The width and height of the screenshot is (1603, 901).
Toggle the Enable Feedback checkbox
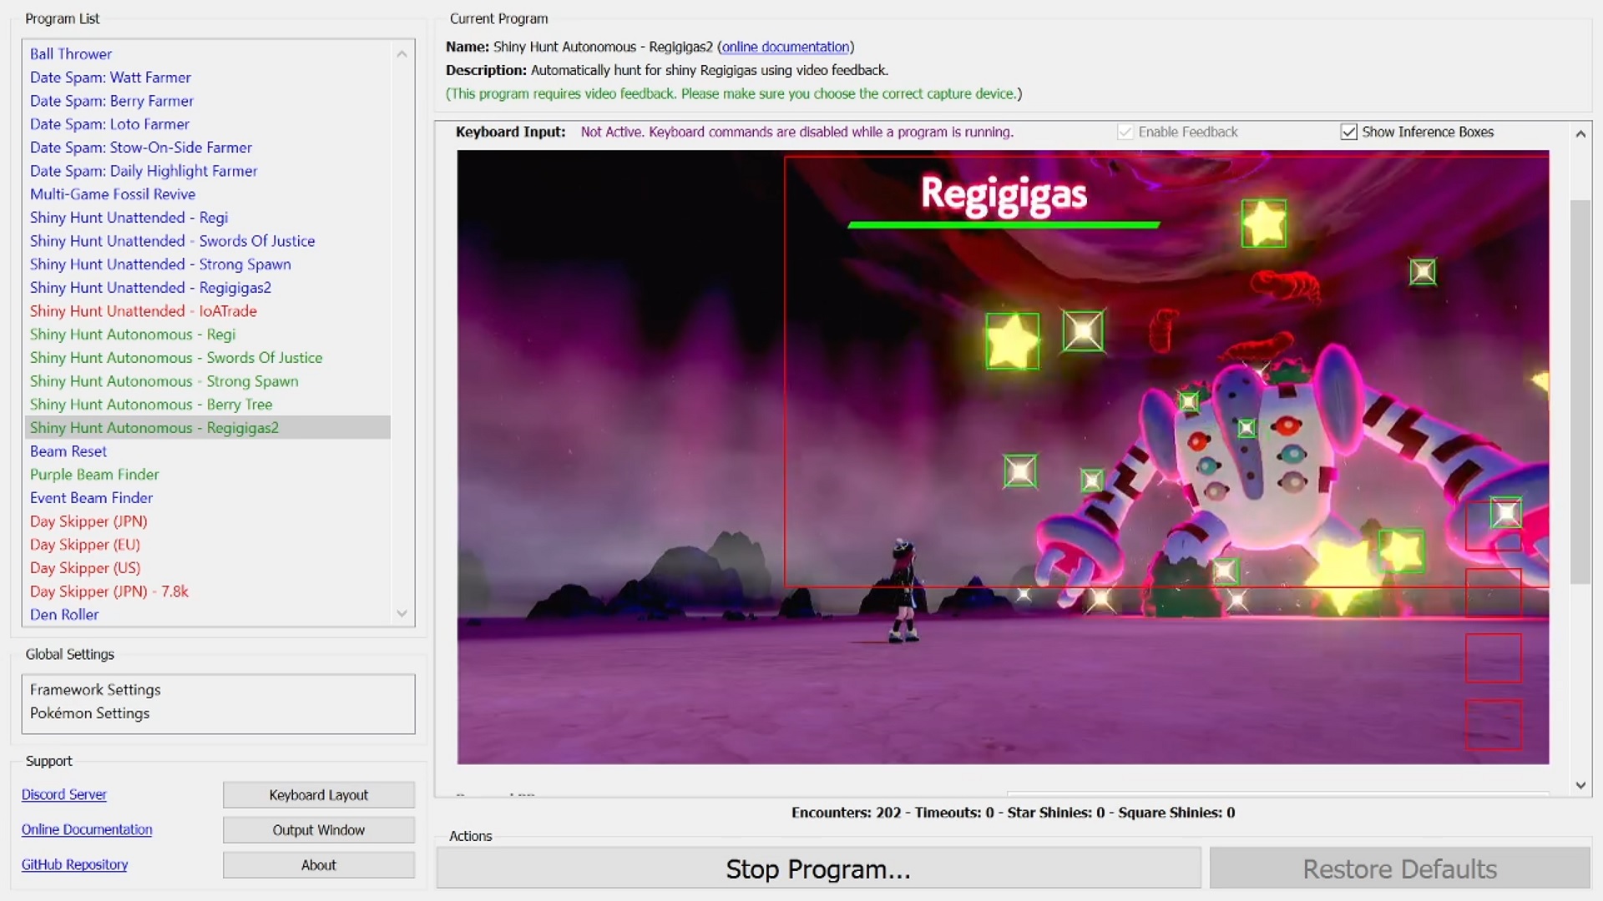point(1125,132)
